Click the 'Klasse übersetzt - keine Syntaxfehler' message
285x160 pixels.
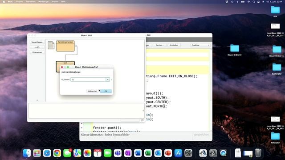point(105,135)
